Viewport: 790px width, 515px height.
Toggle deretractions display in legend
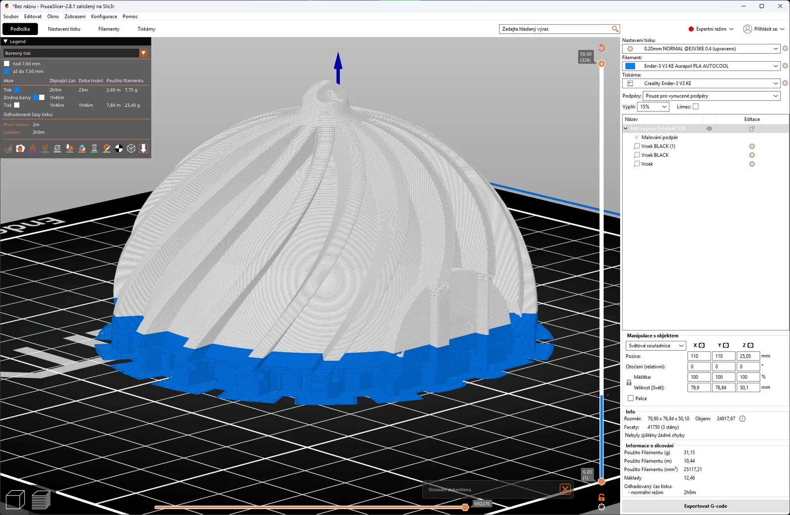coord(45,148)
